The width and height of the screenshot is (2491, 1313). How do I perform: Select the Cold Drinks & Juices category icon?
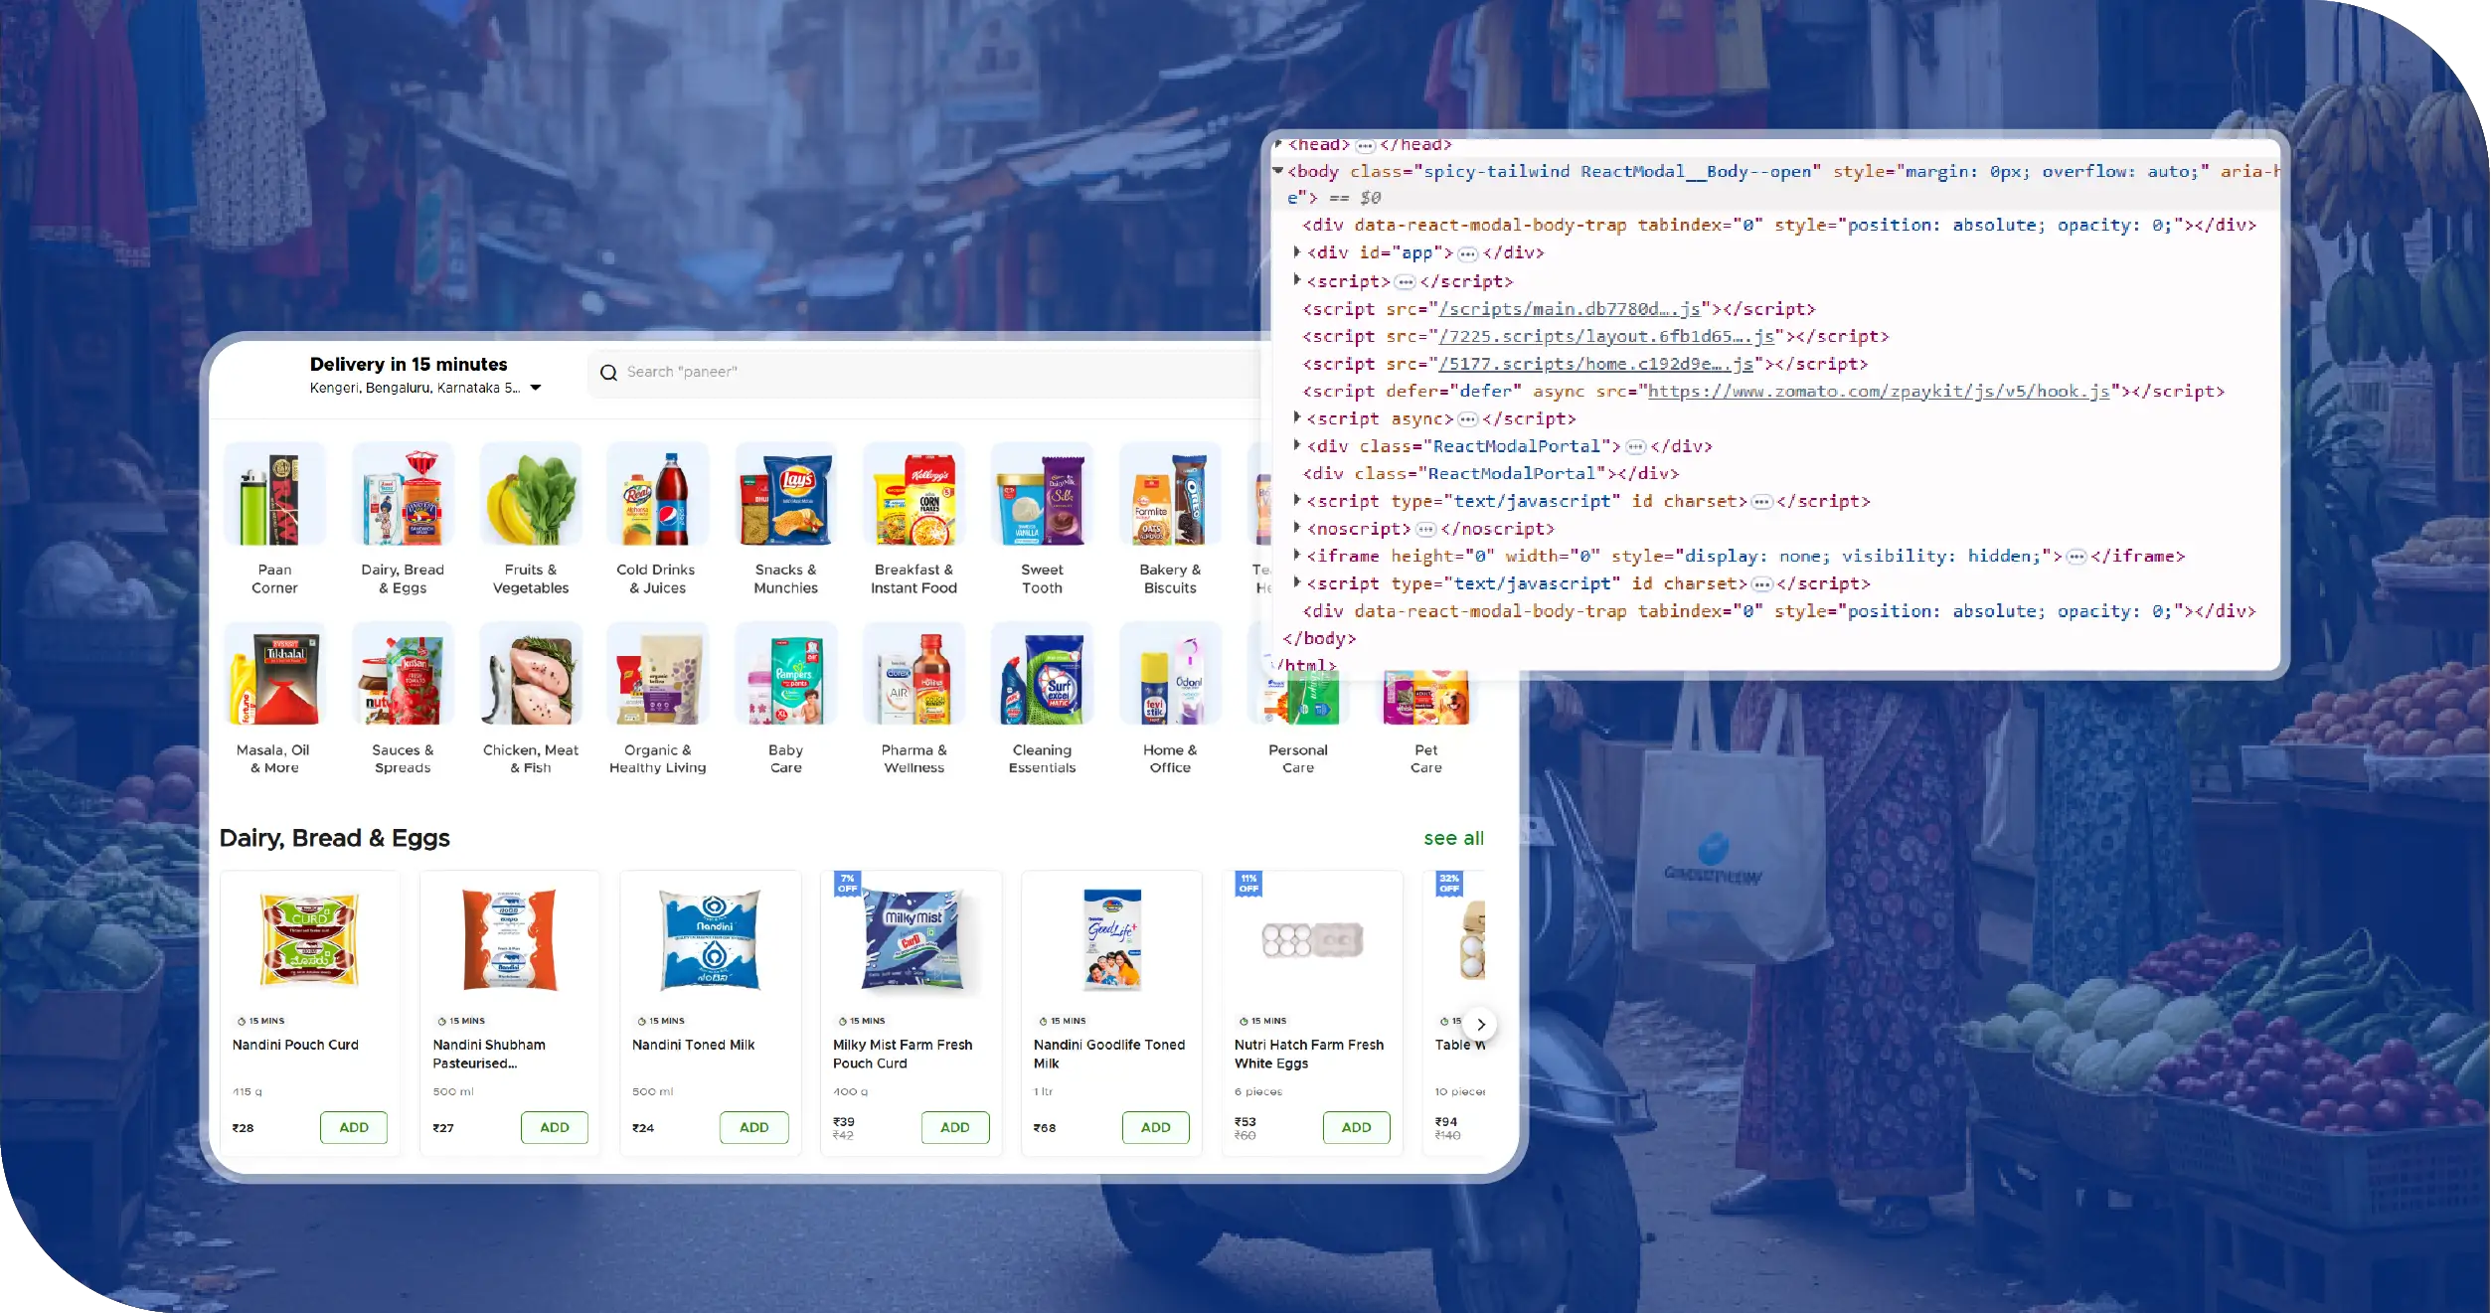point(658,494)
